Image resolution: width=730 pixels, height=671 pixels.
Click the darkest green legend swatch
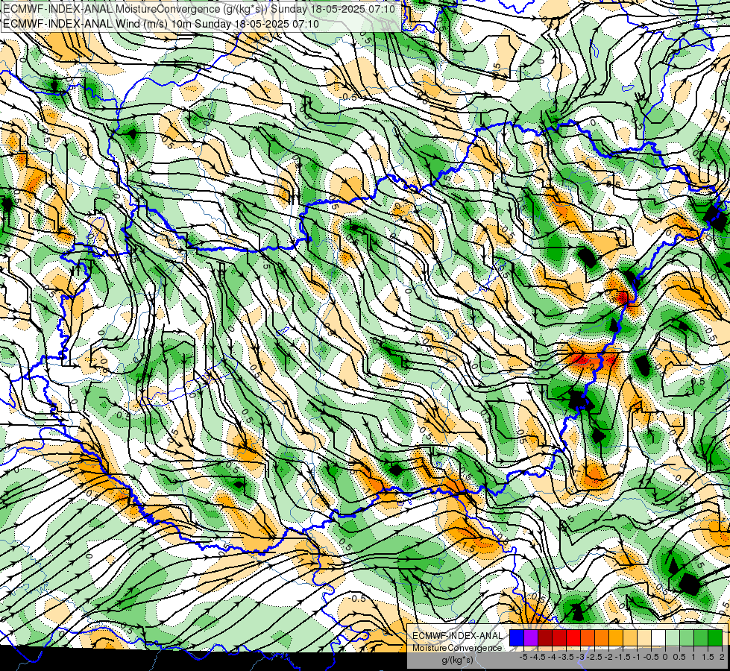715,638
